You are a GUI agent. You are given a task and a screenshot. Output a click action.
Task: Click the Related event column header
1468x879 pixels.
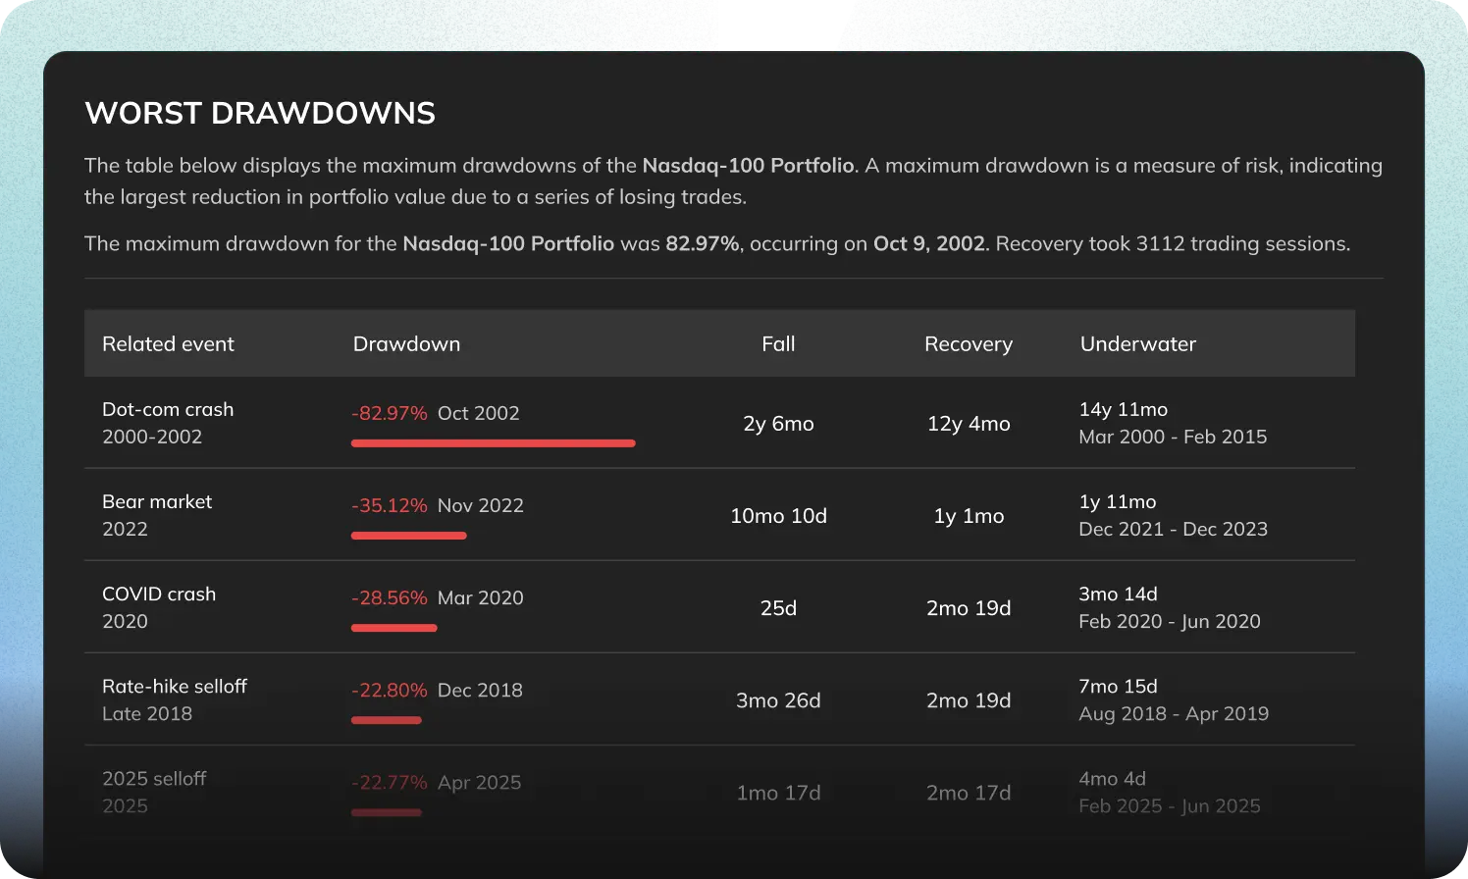point(168,344)
